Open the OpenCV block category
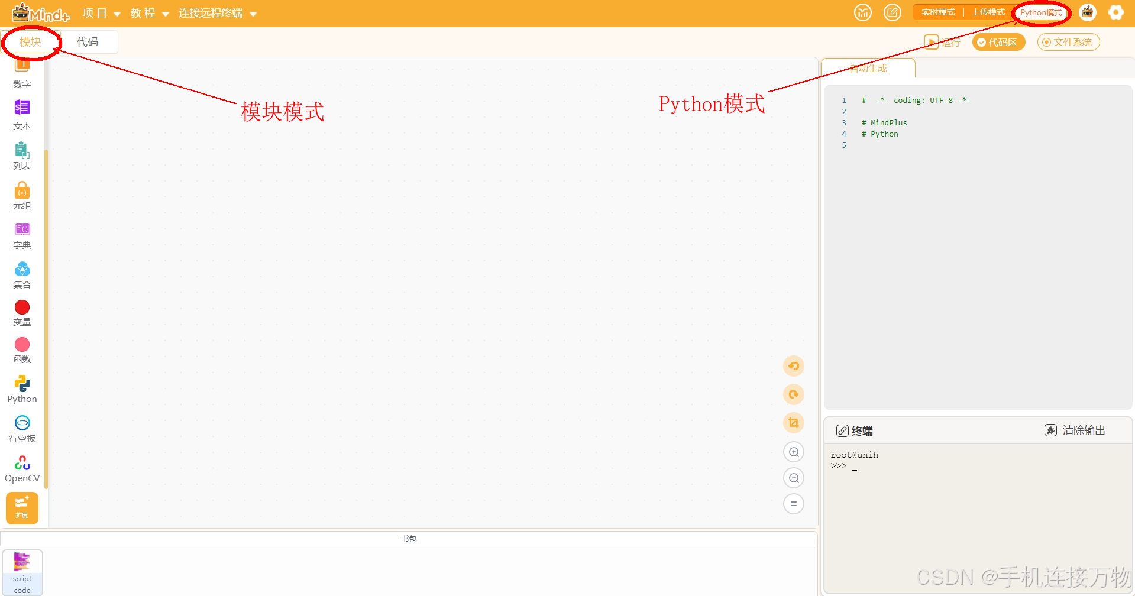 (22, 469)
